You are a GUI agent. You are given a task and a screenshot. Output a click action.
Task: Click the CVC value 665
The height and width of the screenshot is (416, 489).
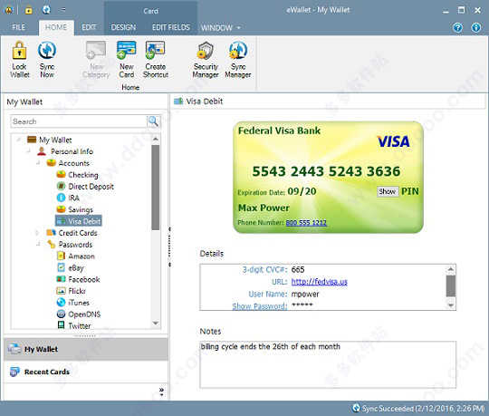pyautogui.click(x=298, y=270)
